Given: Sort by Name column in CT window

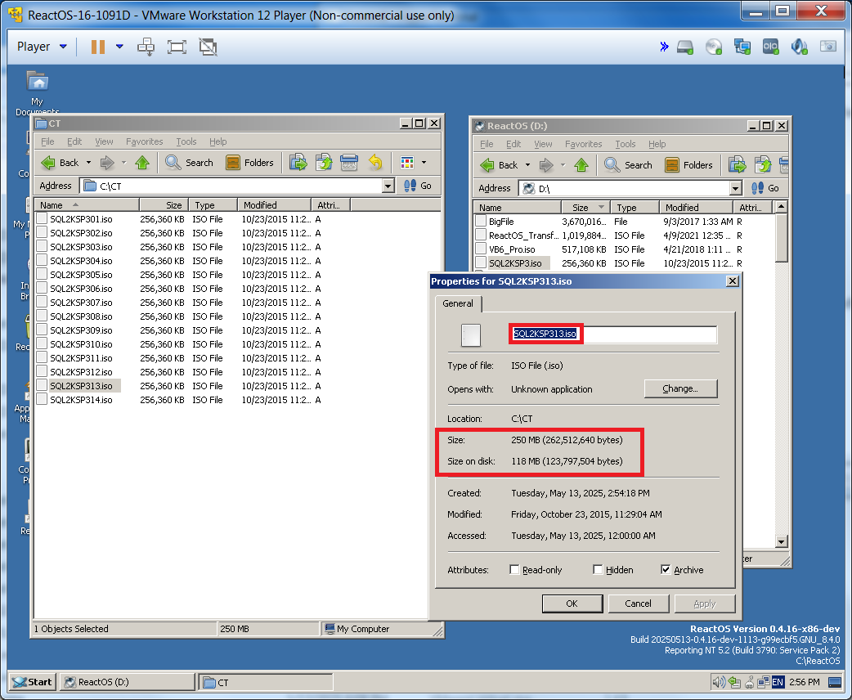Looking at the screenshot, I should pos(87,205).
